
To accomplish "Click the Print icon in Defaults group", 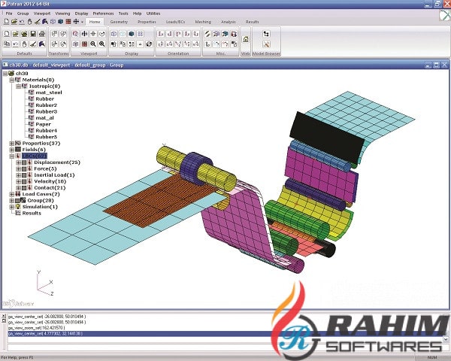I will pos(42,34).
